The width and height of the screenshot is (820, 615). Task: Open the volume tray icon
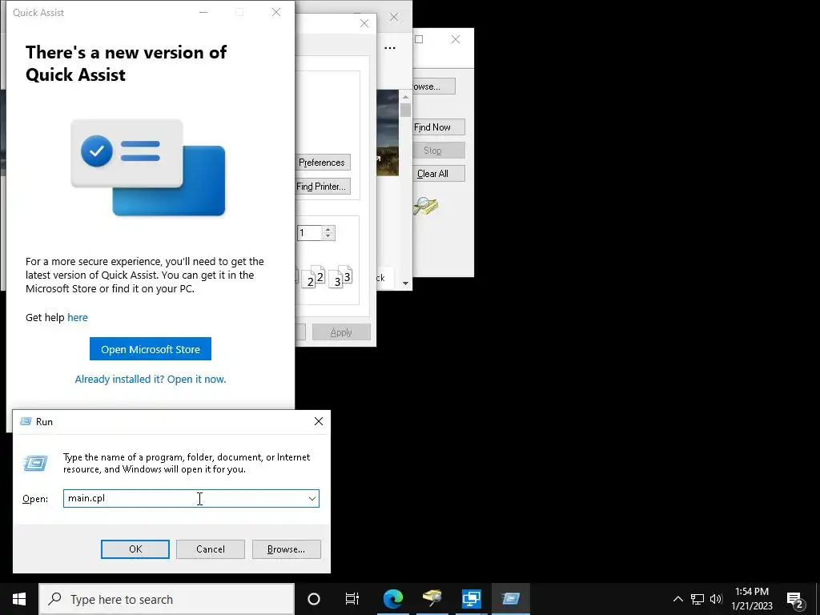tap(716, 599)
